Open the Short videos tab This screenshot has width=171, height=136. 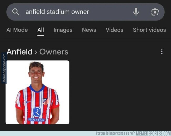click(149, 30)
